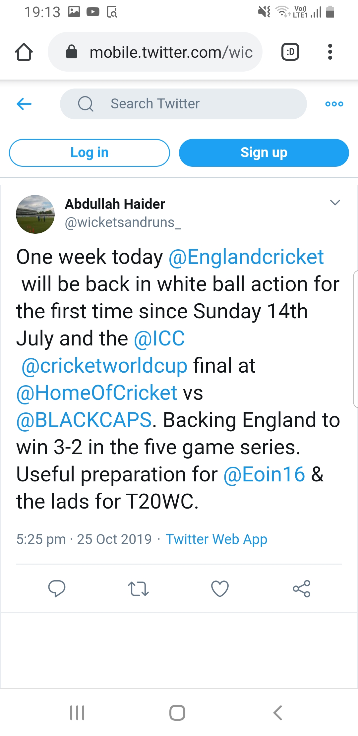Open the Twitter Web App link

[x=216, y=539]
